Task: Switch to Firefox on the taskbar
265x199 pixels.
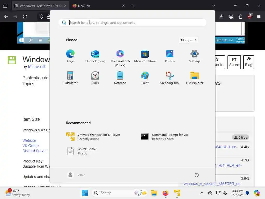Action: pos(165,193)
